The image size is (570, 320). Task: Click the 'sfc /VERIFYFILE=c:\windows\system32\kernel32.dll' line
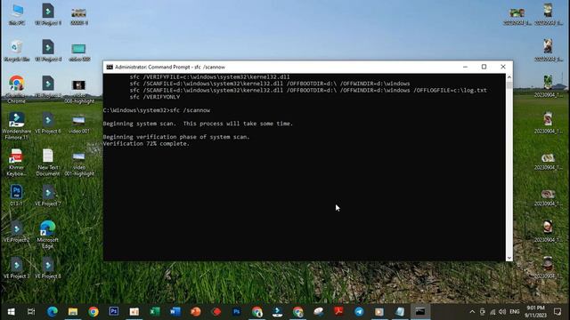pos(210,77)
